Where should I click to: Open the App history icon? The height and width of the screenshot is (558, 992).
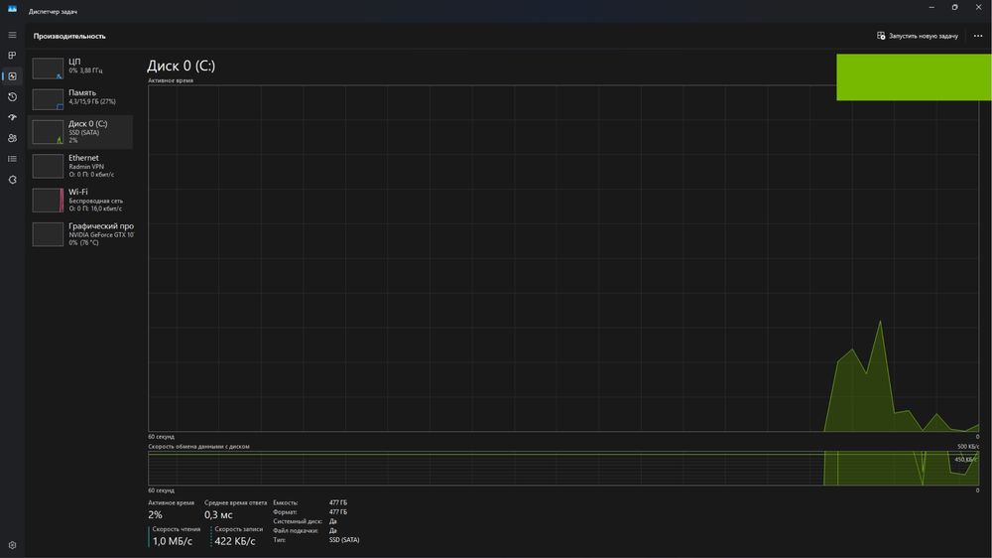[x=12, y=97]
